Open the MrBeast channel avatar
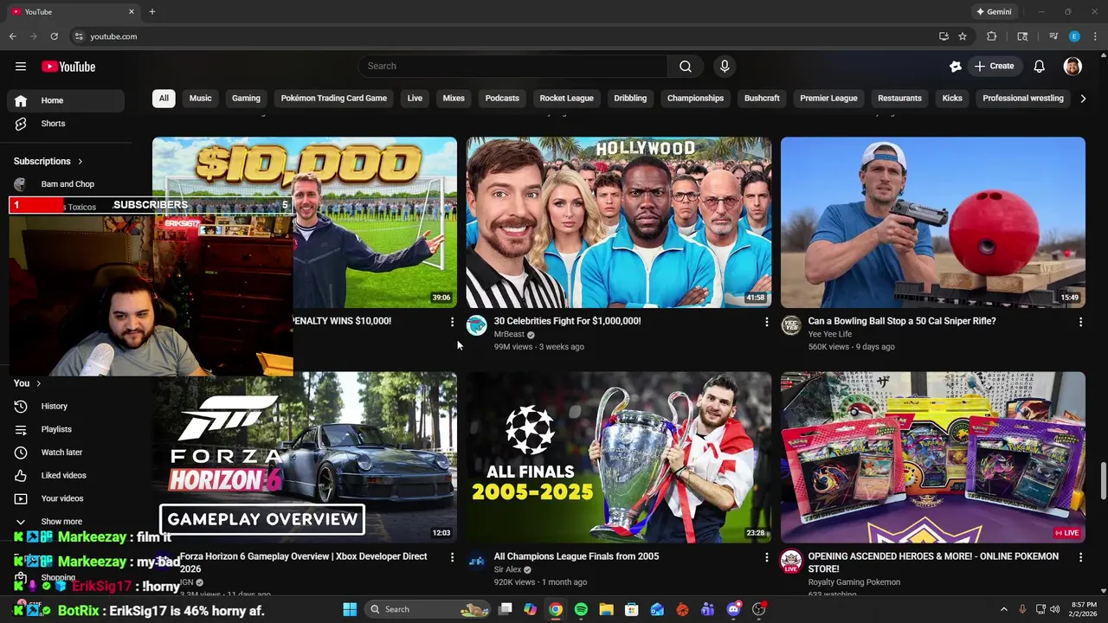This screenshot has height=623, width=1108. pos(476,325)
